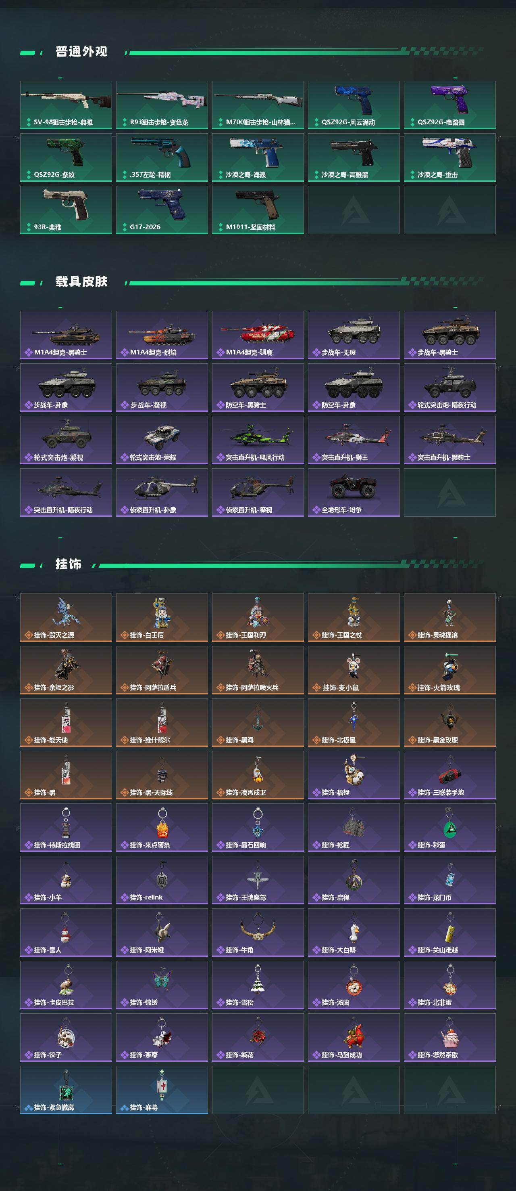Viewport: 516px width, 1191px height.
Task: Select the 挂饰-麻将 mahjong charm
Action: point(162,1090)
